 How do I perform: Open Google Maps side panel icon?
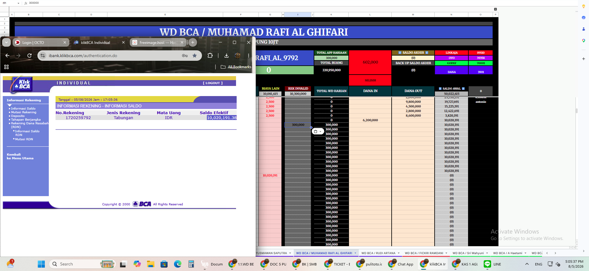coord(583,41)
